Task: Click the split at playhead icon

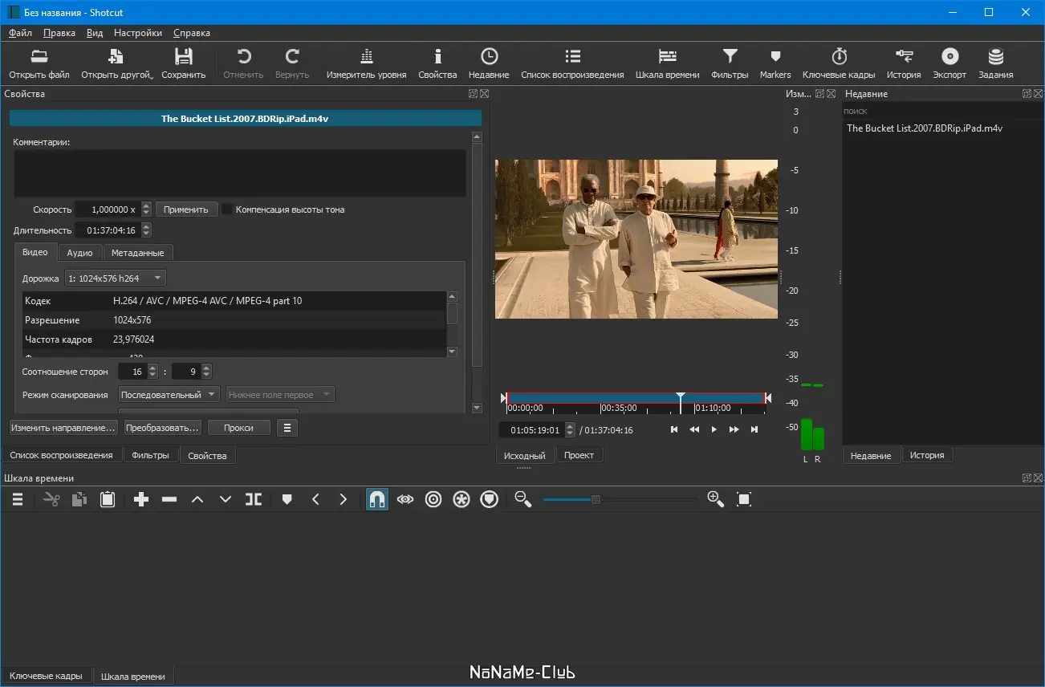Action: pos(254,499)
